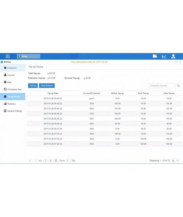Screen dimensions: 183x217
Task: Click the Top Up button
Action: pos(33,86)
